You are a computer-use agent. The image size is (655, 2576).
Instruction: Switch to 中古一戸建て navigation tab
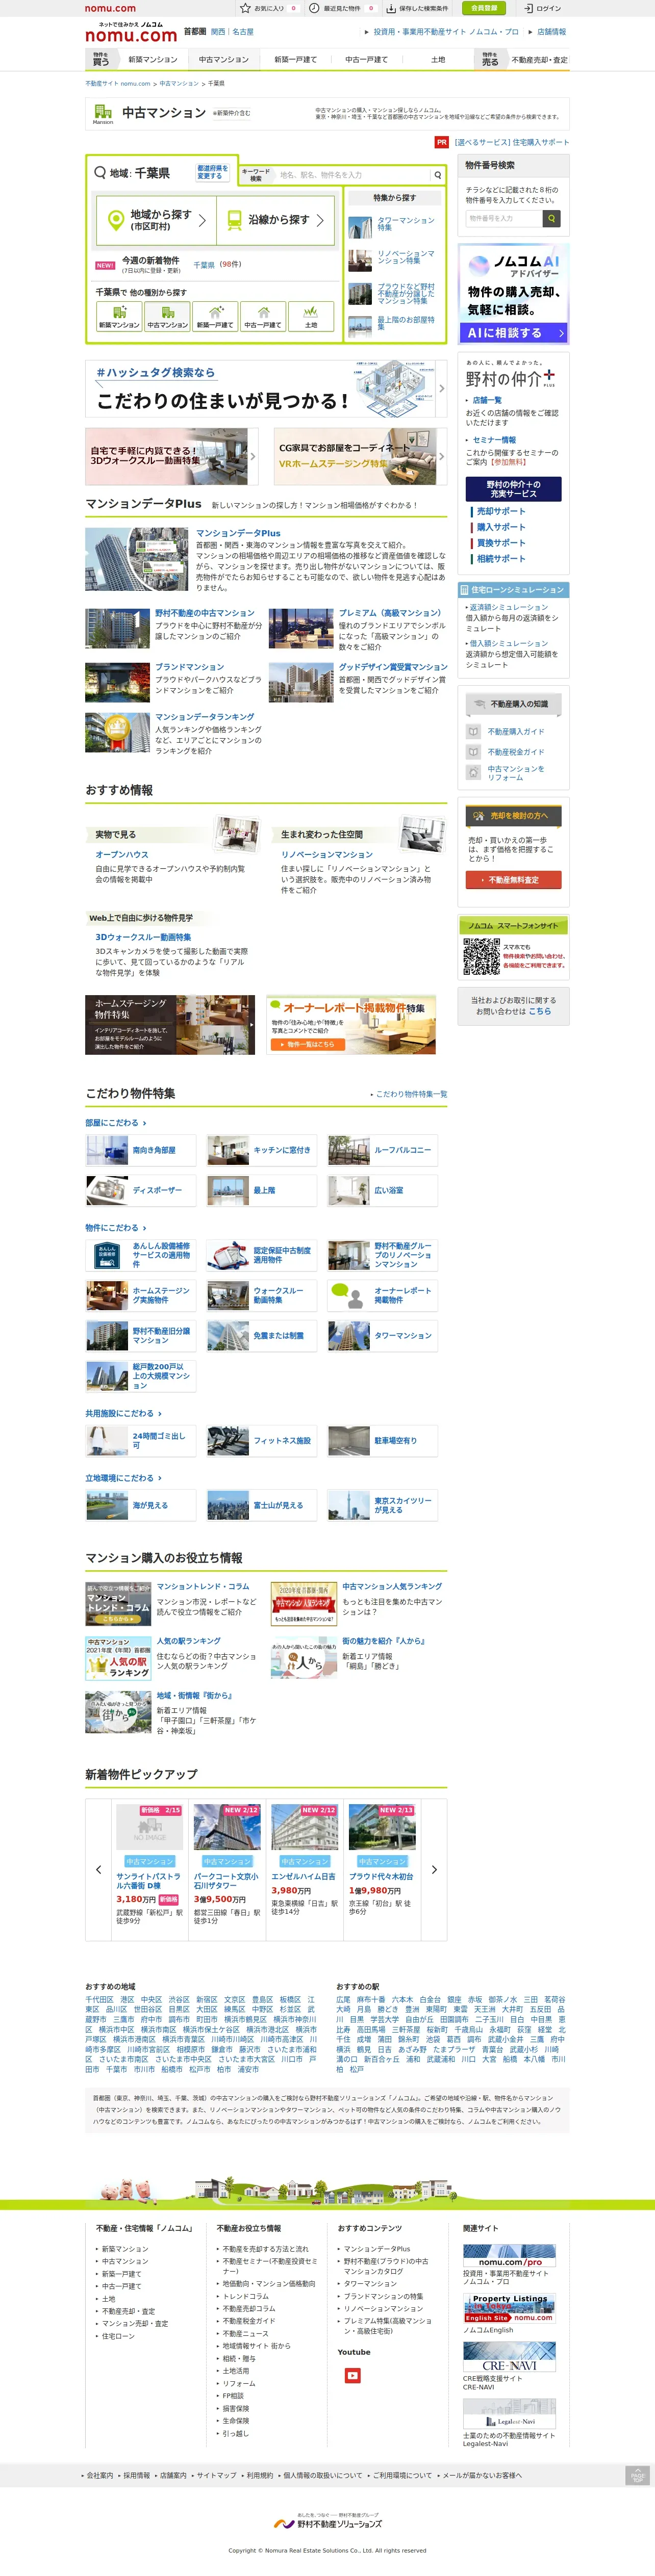(x=367, y=60)
